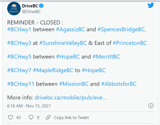
Task: Open the #AgassizBC hashtag
Action: [70, 30]
